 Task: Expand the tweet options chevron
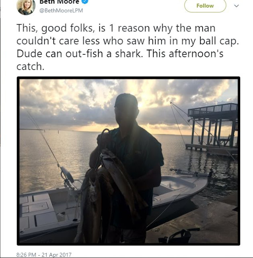pos(236,6)
